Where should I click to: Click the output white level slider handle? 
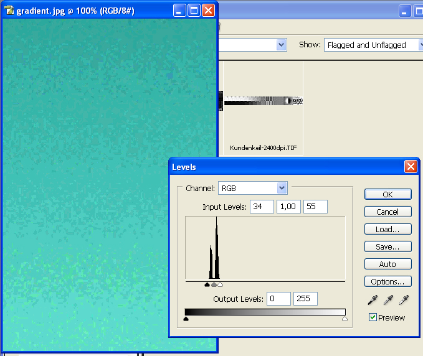pos(345,319)
